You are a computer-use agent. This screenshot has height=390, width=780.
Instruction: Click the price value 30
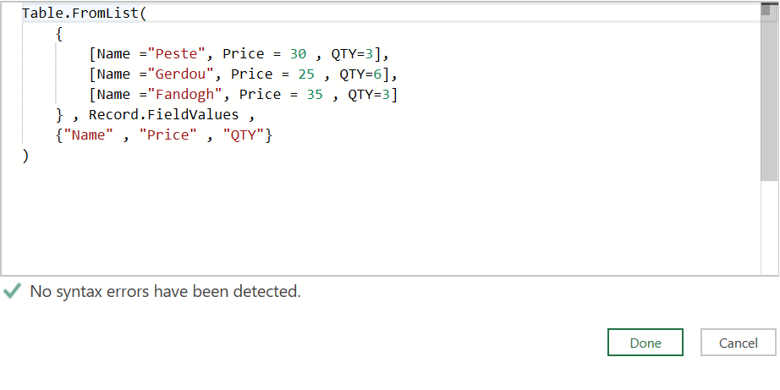tap(298, 54)
